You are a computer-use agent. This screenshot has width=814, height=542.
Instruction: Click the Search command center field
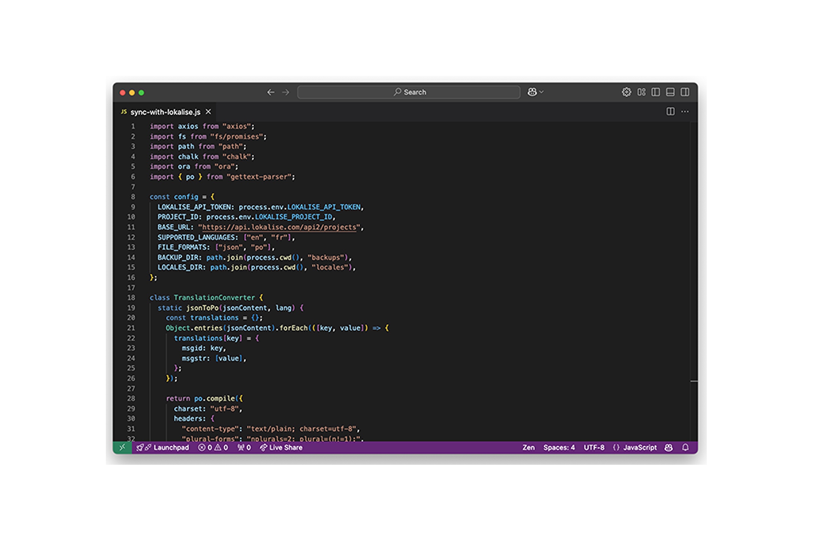[409, 92]
